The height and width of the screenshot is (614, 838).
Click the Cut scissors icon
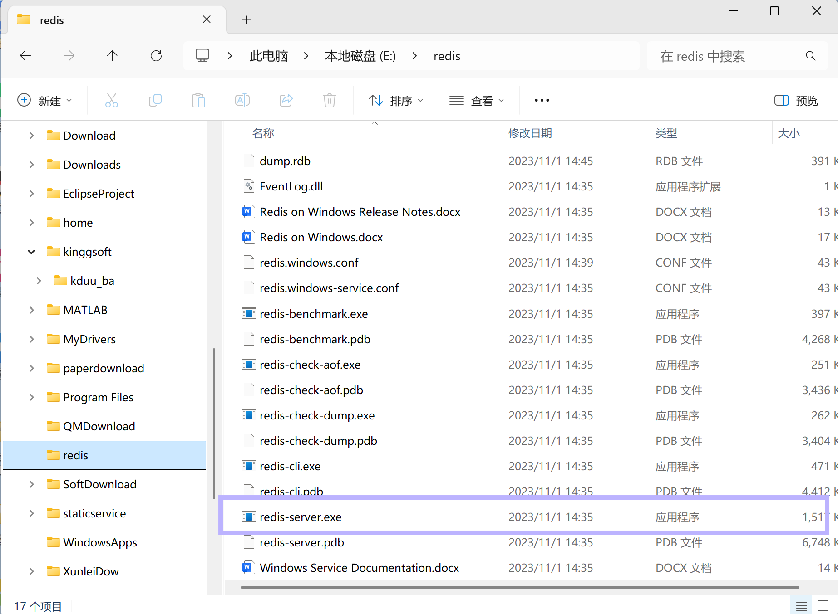111,100
